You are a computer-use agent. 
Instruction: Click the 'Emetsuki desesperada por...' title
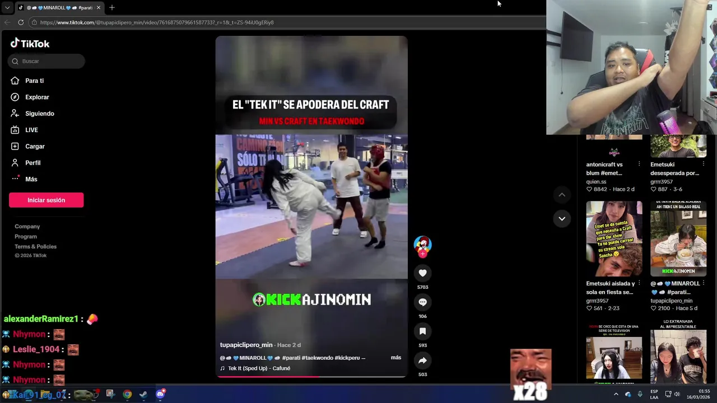click(674, 168)
